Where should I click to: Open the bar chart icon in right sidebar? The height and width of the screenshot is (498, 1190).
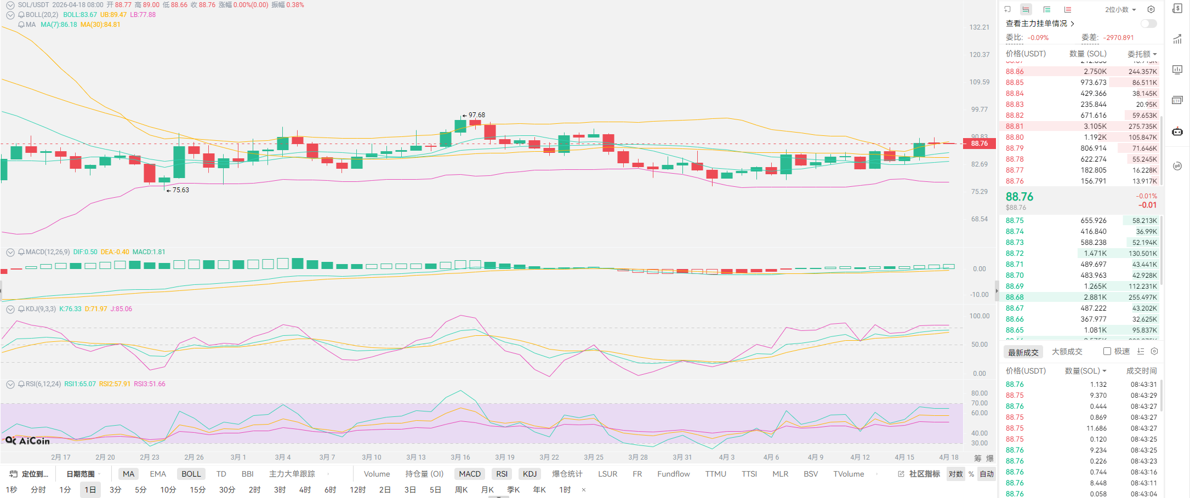coord(1177,70)
